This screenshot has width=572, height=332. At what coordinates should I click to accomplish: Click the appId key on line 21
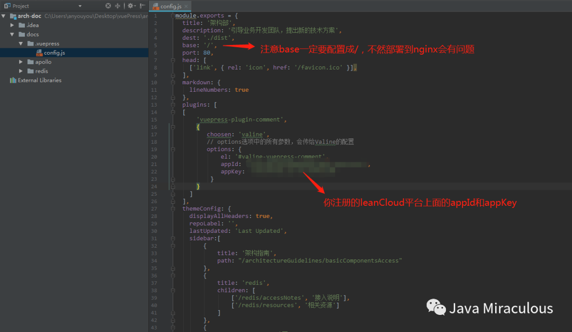(x=229, y=164)
